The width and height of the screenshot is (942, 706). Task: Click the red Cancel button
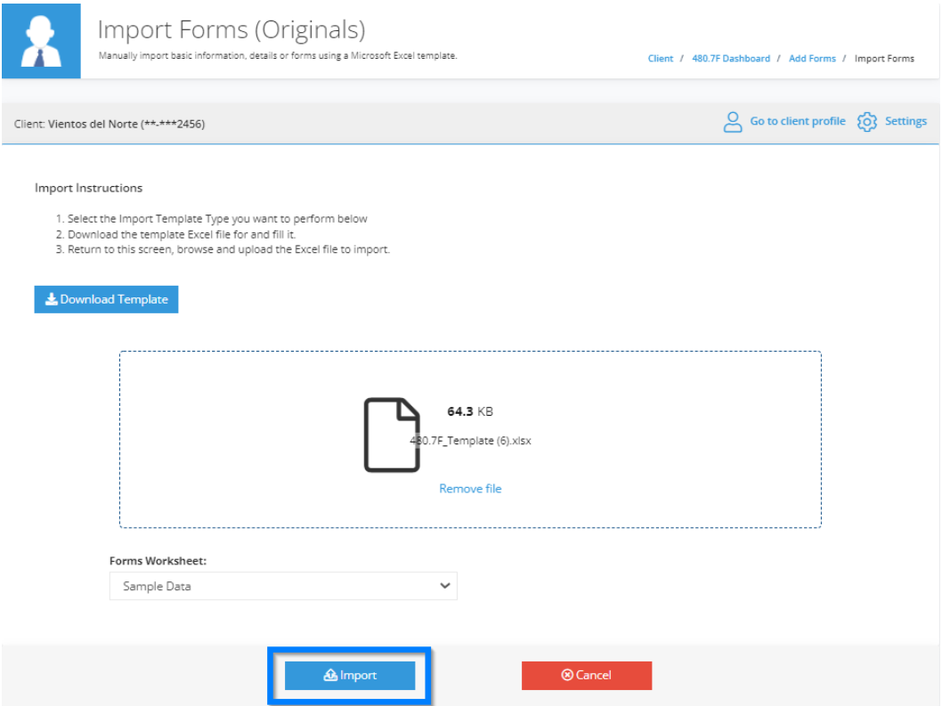pos(587,676)
